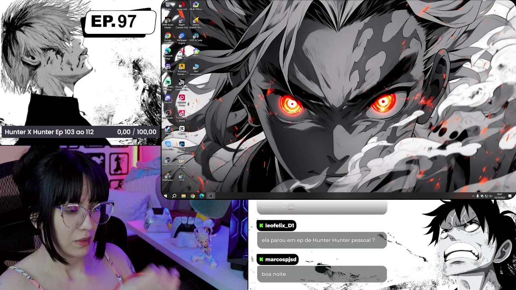516x290 pixels.
Task: Launch Steam from the desktop
Action: 168,130
